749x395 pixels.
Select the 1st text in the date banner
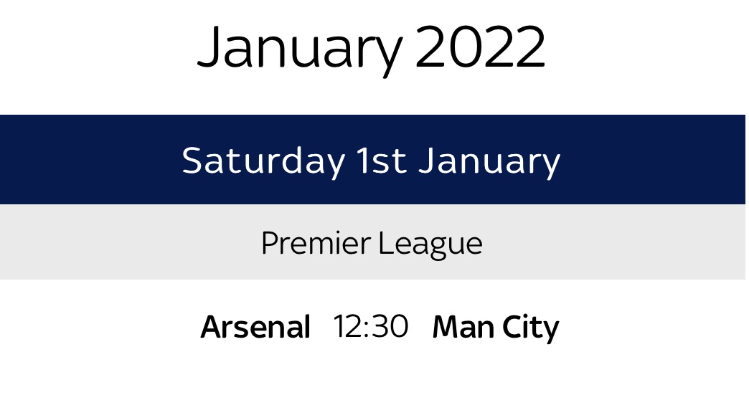382,161
